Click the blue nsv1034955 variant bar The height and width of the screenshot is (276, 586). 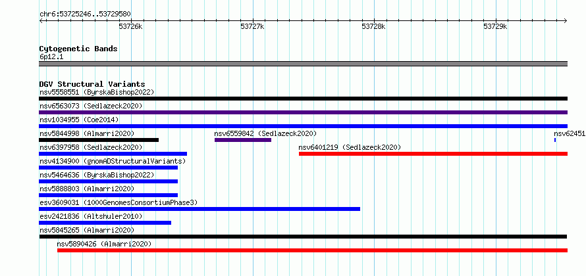click(x=303, y=126)
